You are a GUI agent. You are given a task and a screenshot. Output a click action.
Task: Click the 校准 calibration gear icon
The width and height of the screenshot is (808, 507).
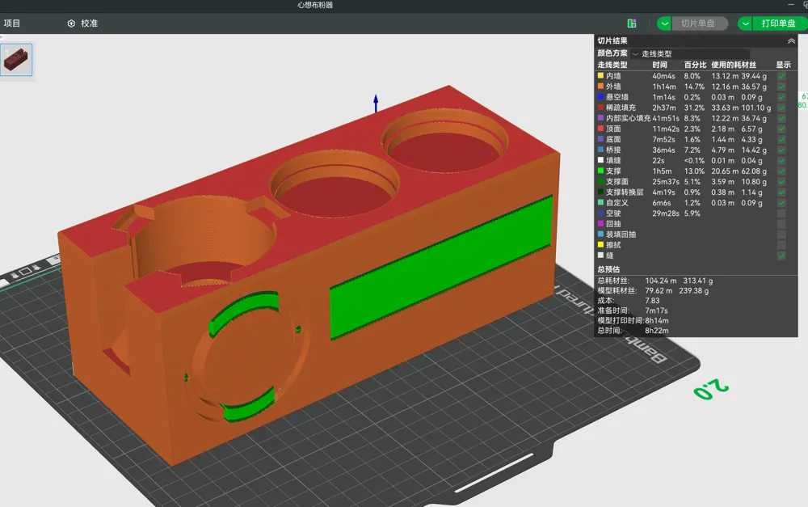[x=71, y=23]
